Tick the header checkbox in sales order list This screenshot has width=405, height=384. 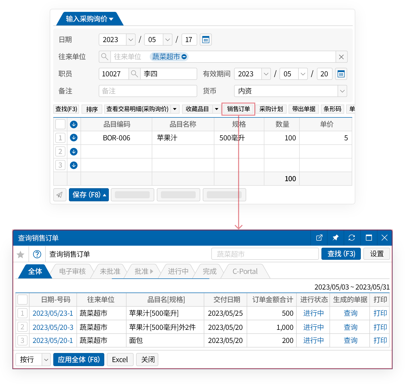pos(22,300)
